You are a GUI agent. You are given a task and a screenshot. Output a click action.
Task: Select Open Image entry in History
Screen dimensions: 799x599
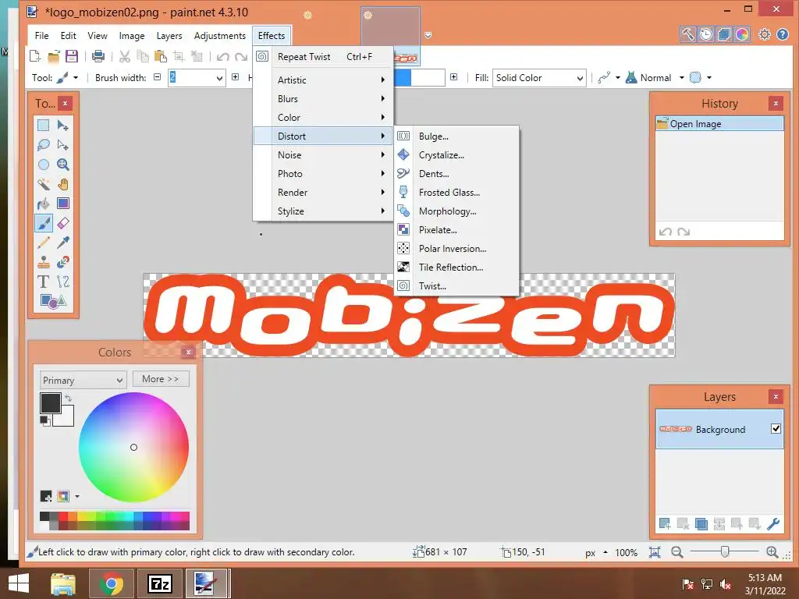pyautogui.click(x=719, y=124)
